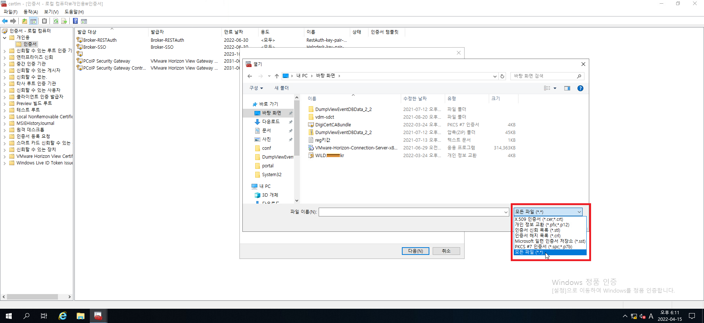The width and height of the screenshot is (704, 323).
Task: Open the Windows Start menu
Action: (x=9, y=316)
